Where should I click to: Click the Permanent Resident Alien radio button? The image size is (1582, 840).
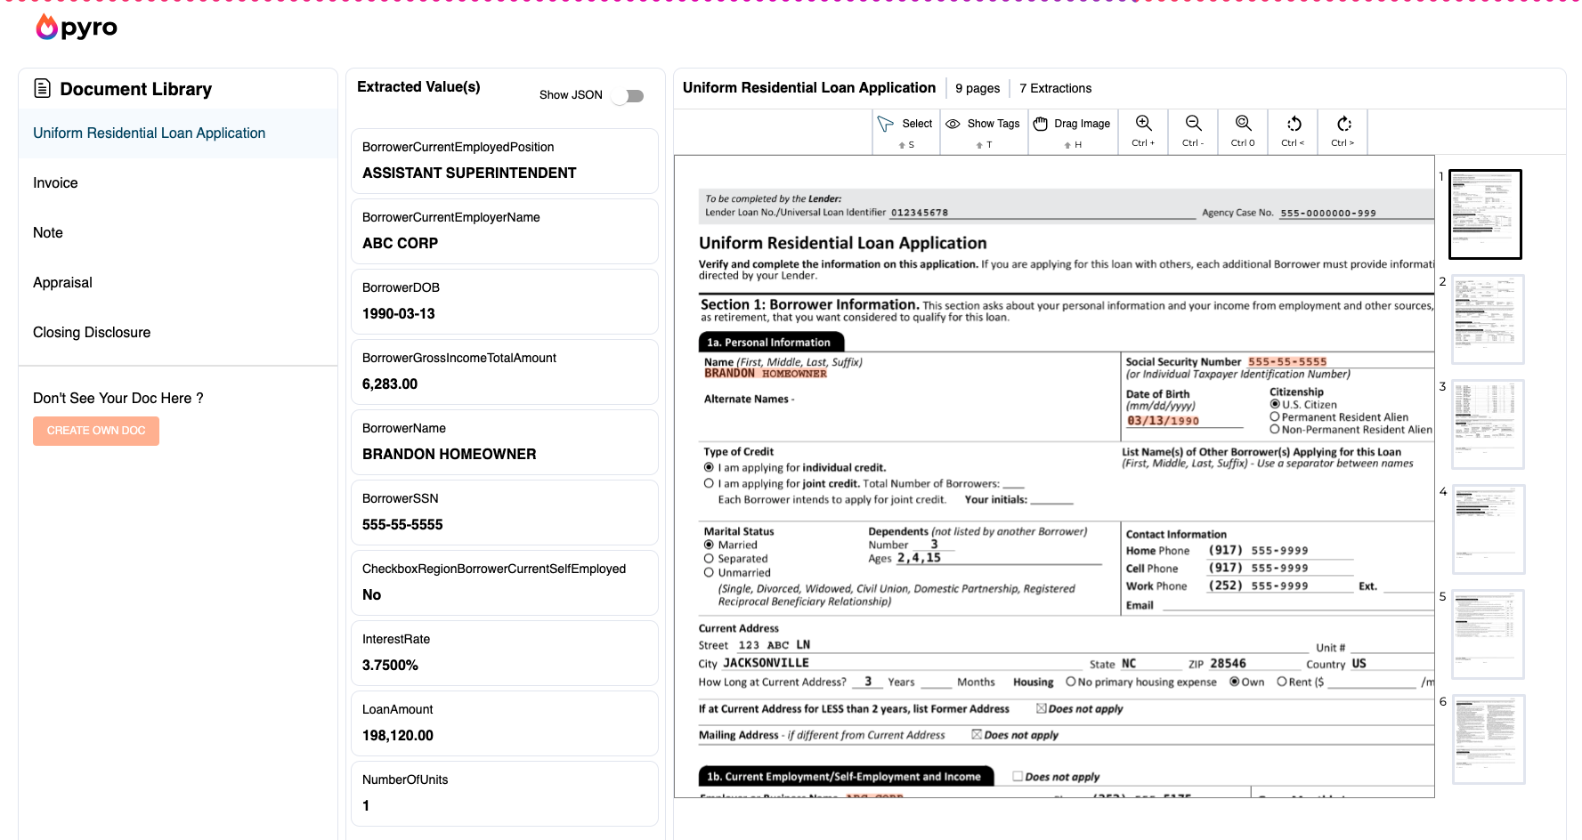point(1275,416)
